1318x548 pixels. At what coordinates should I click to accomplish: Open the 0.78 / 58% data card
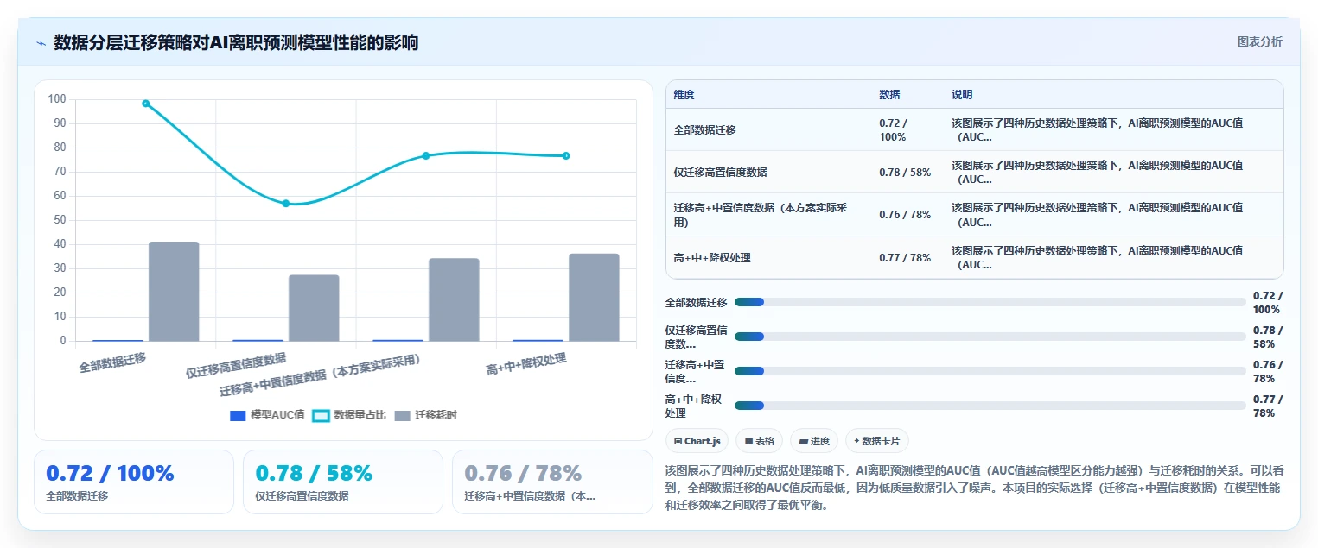[x=343, y=482]
